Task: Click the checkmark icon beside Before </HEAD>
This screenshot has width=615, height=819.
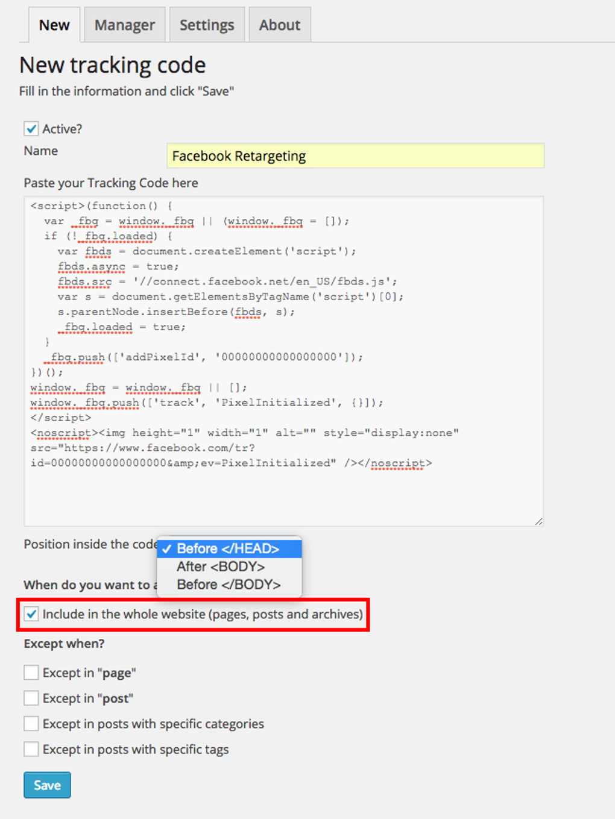Action: [x=167, y=549]
